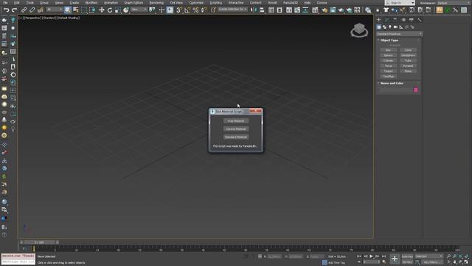Select the Cameras category icon
Viewport: 472px width, 266px height.
395,27
